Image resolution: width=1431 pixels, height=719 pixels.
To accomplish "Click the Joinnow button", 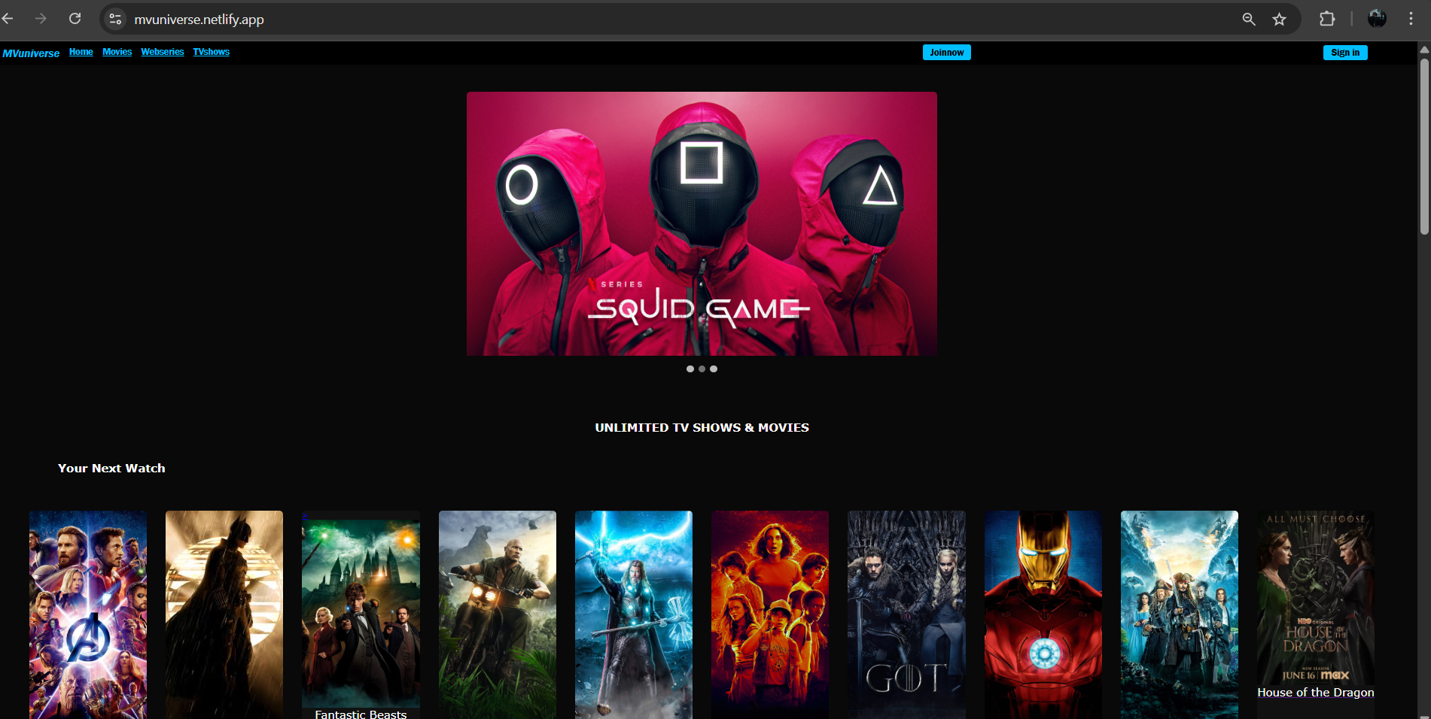I will 947,53.
